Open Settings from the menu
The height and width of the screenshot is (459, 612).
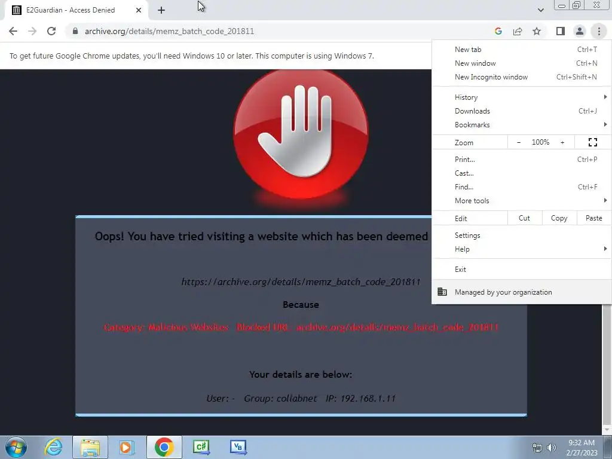point(521,235)
